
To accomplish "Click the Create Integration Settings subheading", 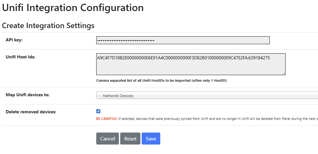I will [x=48, y=26].
